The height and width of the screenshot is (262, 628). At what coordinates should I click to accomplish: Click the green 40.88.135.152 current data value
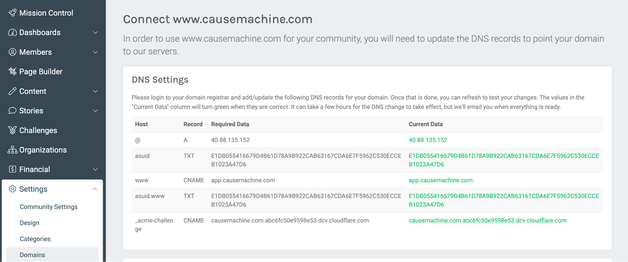coord(428,140)
